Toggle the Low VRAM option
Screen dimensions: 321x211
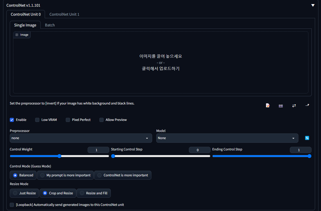[x=37, y=120]
